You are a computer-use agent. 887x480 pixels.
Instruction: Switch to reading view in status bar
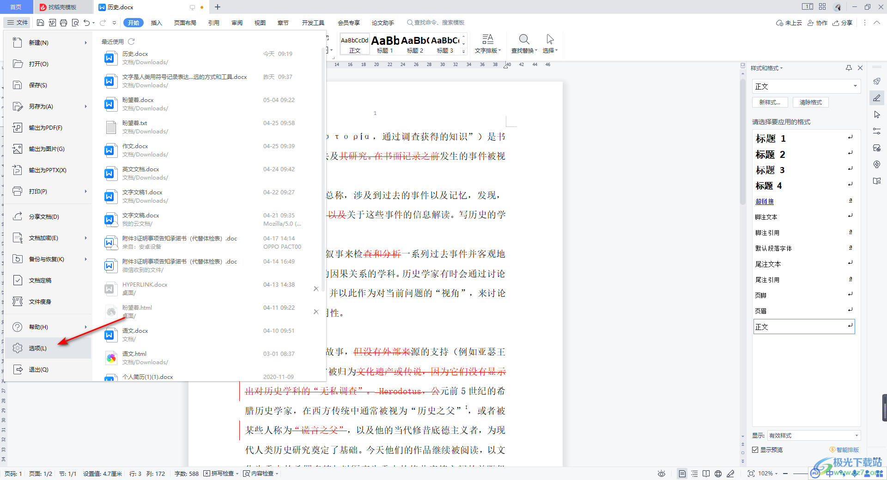click(x=706, y=474)
